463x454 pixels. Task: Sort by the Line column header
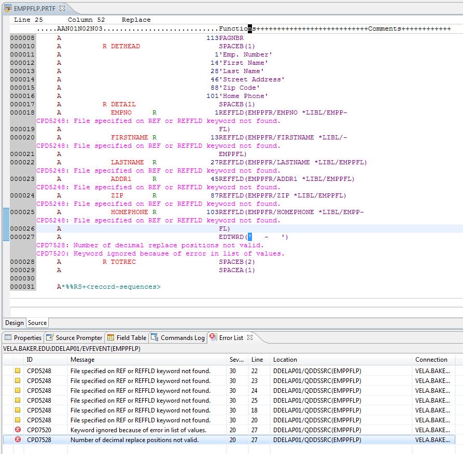(257, 360)
